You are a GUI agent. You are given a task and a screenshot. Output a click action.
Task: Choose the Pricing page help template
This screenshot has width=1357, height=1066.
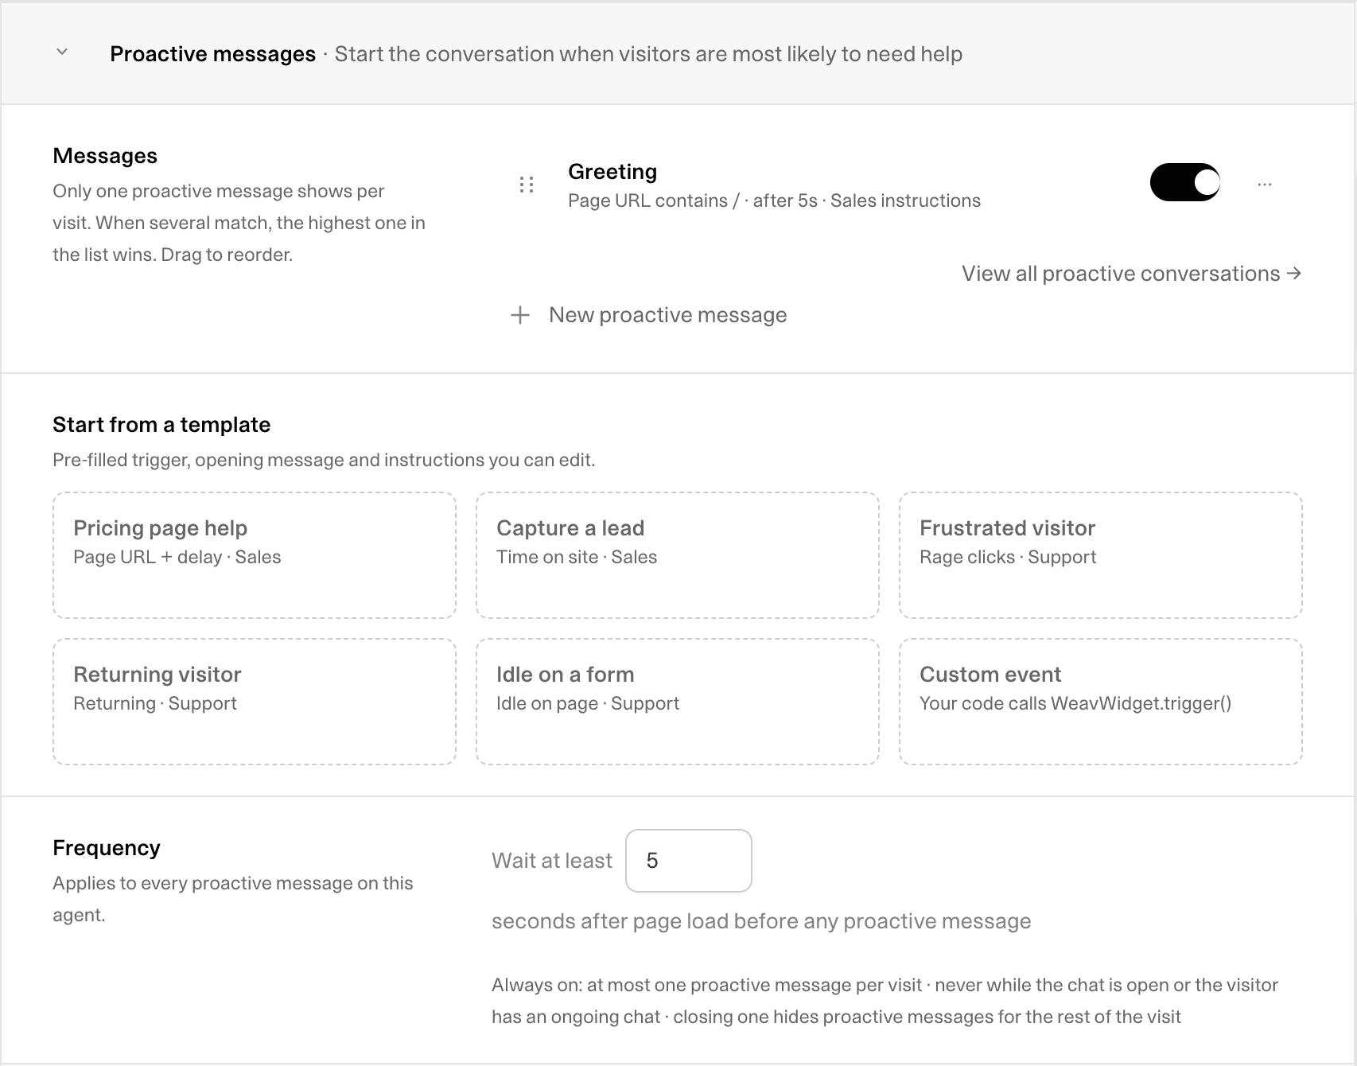pos(255,555)
